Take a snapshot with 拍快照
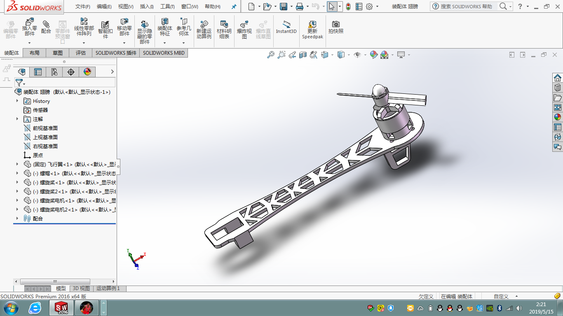Screen dimensions: 563x316 [336, 27]
